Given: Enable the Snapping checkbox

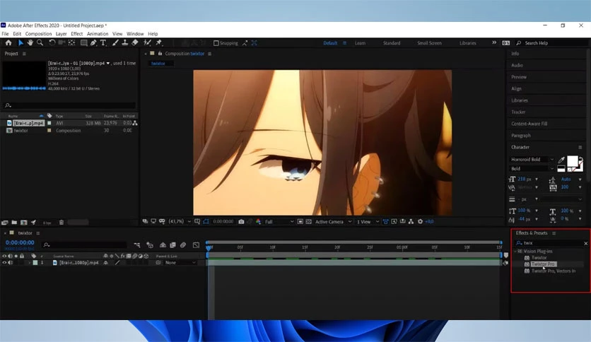Looking at the screenshot, I should [x=216, y=43].
